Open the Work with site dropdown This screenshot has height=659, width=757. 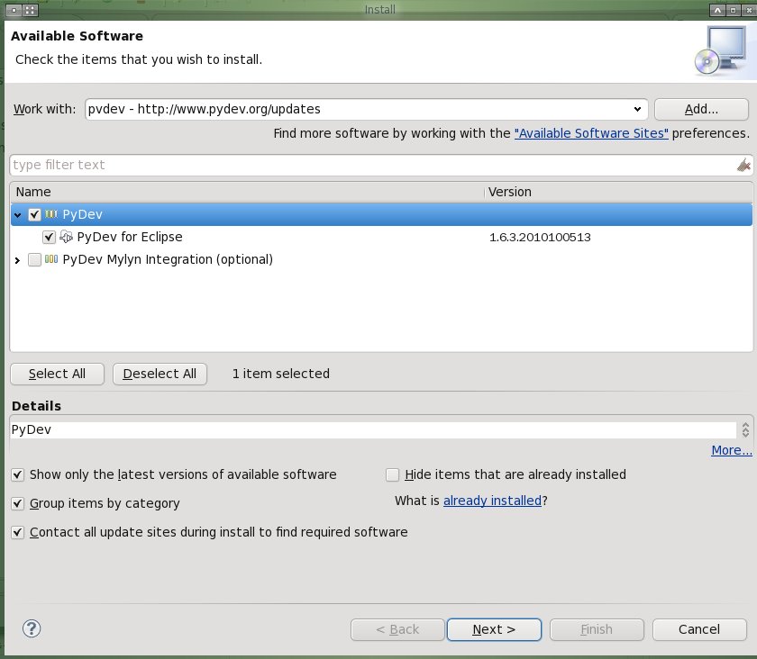tap(637, 109)
